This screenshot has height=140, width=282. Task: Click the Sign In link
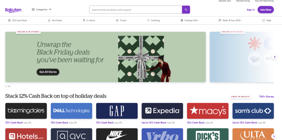coord(251,10)
